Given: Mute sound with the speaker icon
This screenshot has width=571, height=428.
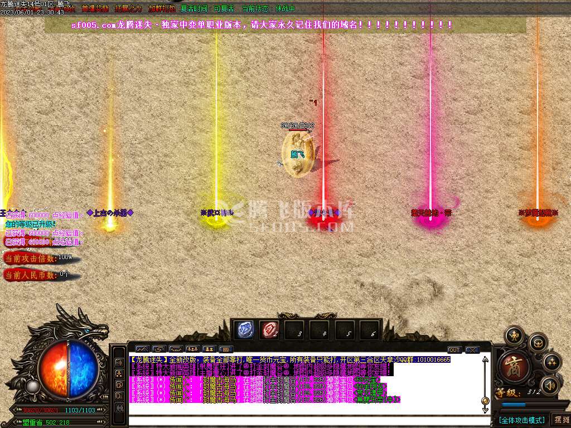Looking at the screenshot, I should click(551, 385).
